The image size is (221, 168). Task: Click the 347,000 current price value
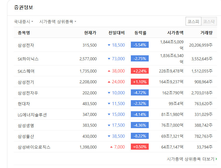coord(90,114)
